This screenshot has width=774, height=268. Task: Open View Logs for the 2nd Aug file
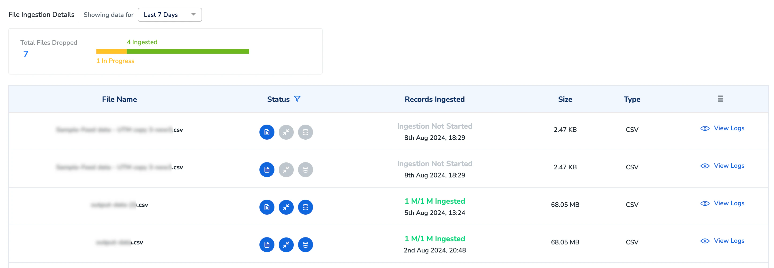coord(729,241)
